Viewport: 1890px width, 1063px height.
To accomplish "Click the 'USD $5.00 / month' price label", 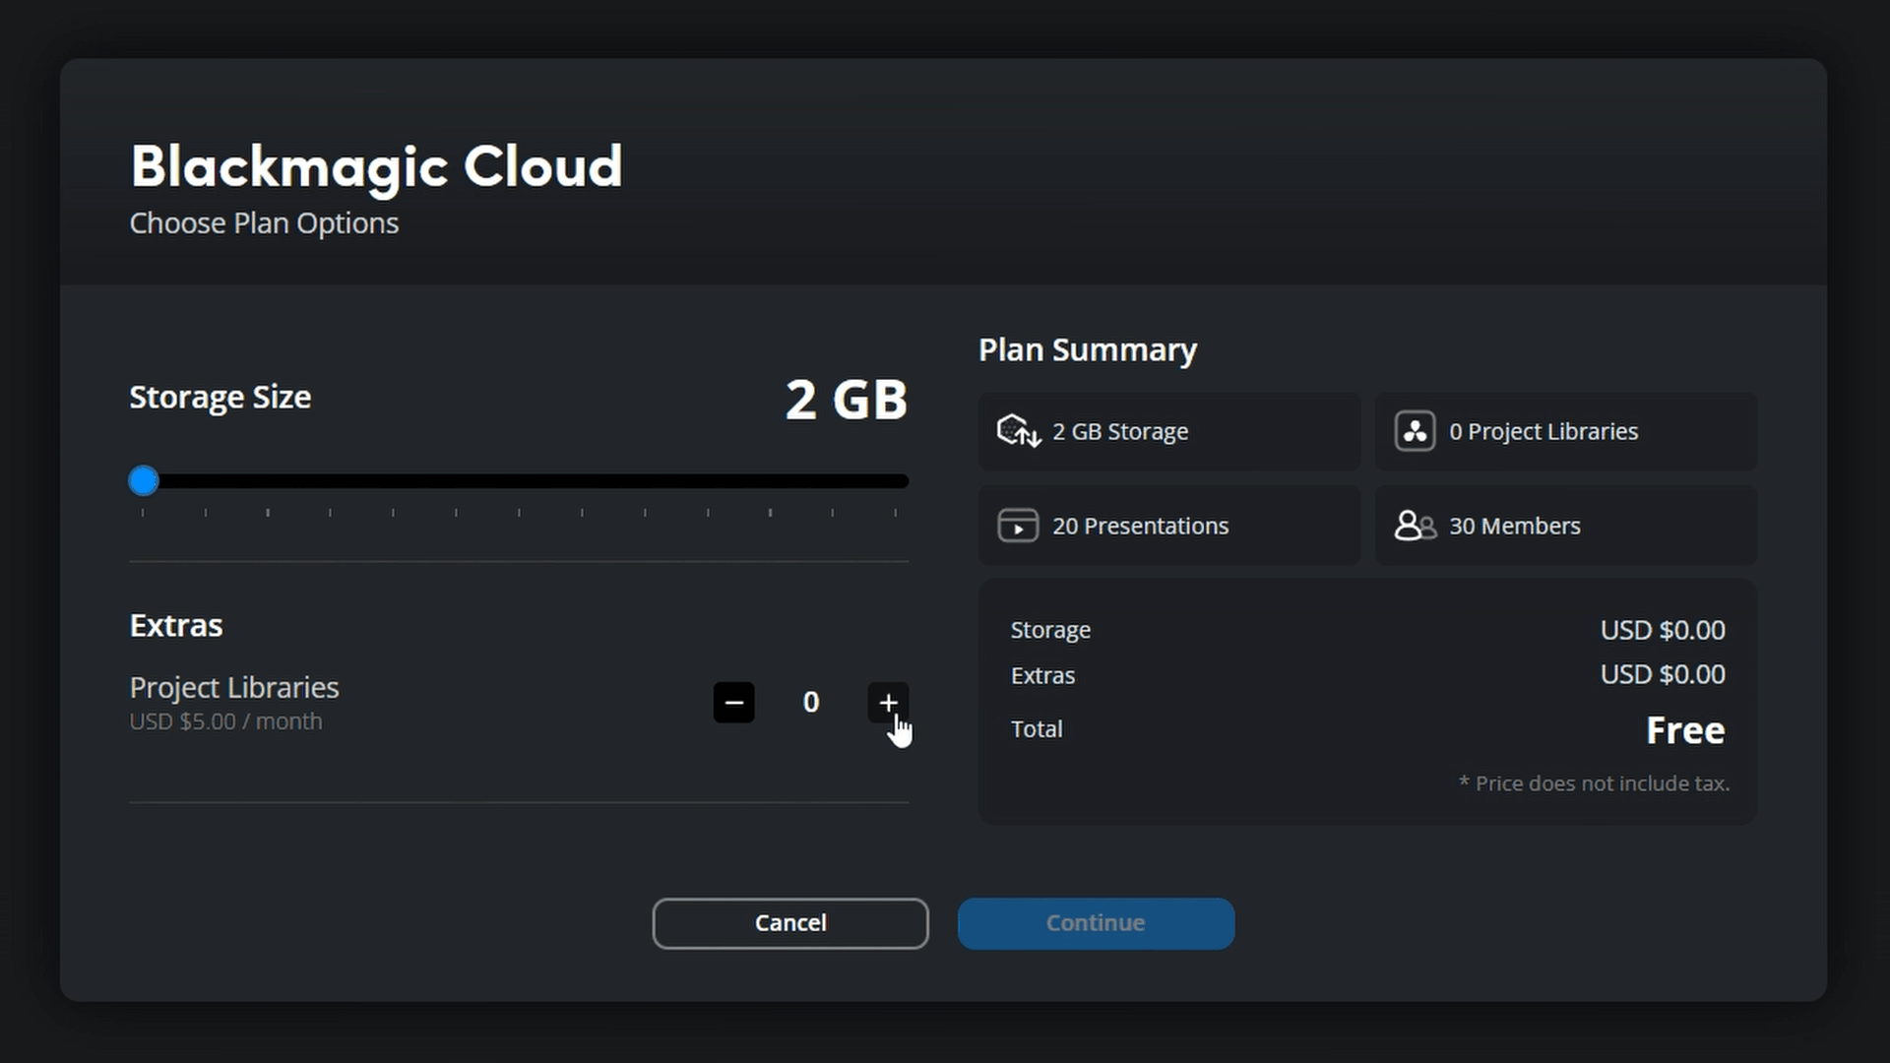I will 225,721.
